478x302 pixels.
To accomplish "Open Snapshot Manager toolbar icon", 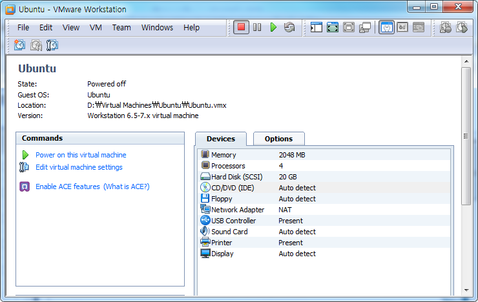I will [x=52, y=45].
